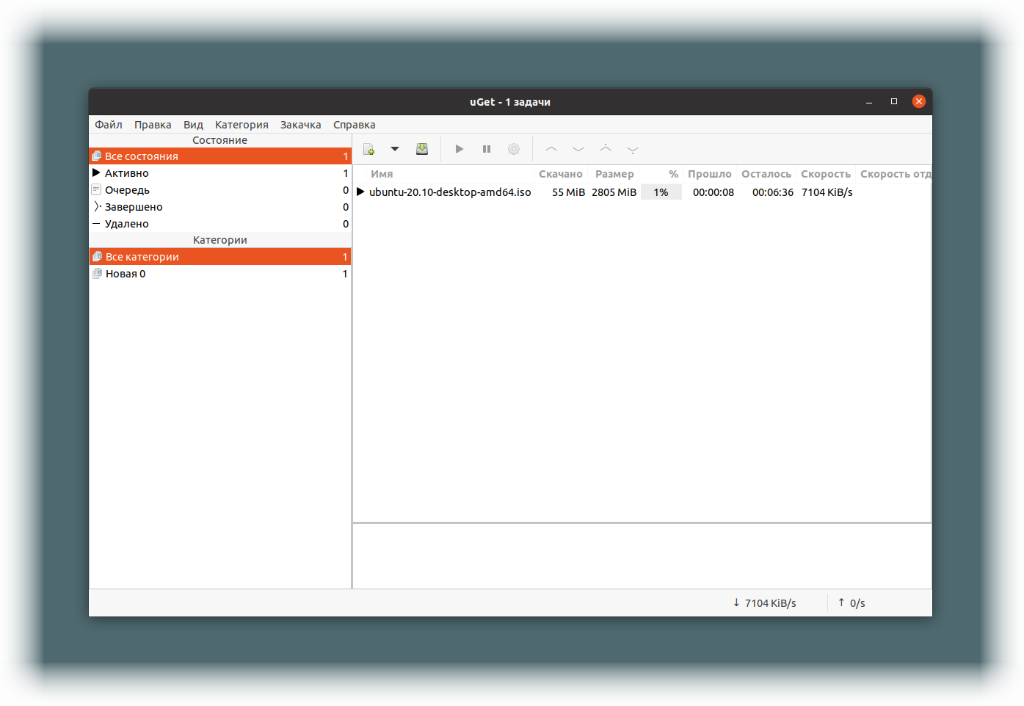Click the Очередь document icon

coord(96,190)
